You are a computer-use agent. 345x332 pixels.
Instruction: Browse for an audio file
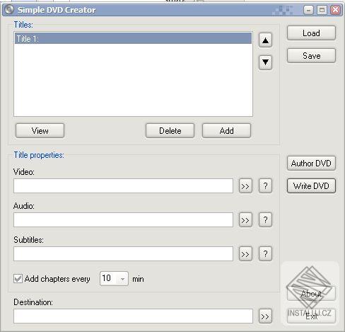[x=245, y=220]
